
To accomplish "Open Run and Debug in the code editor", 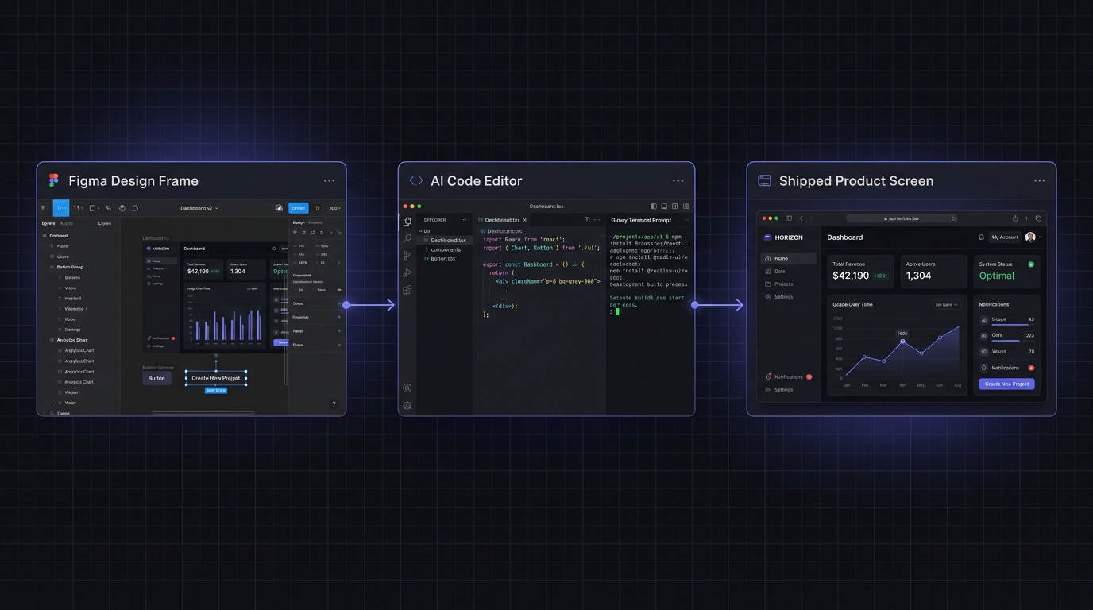I will click(407, 273).
